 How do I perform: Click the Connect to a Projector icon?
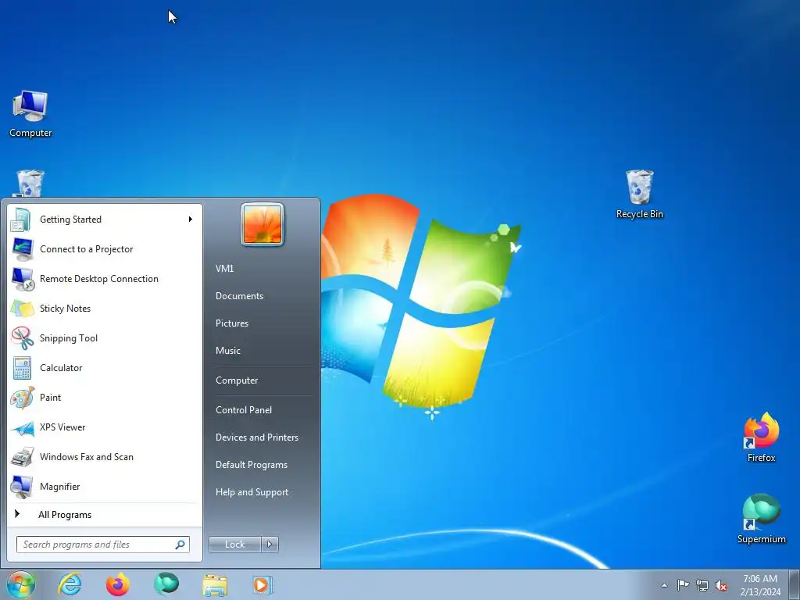coord(21,249)
